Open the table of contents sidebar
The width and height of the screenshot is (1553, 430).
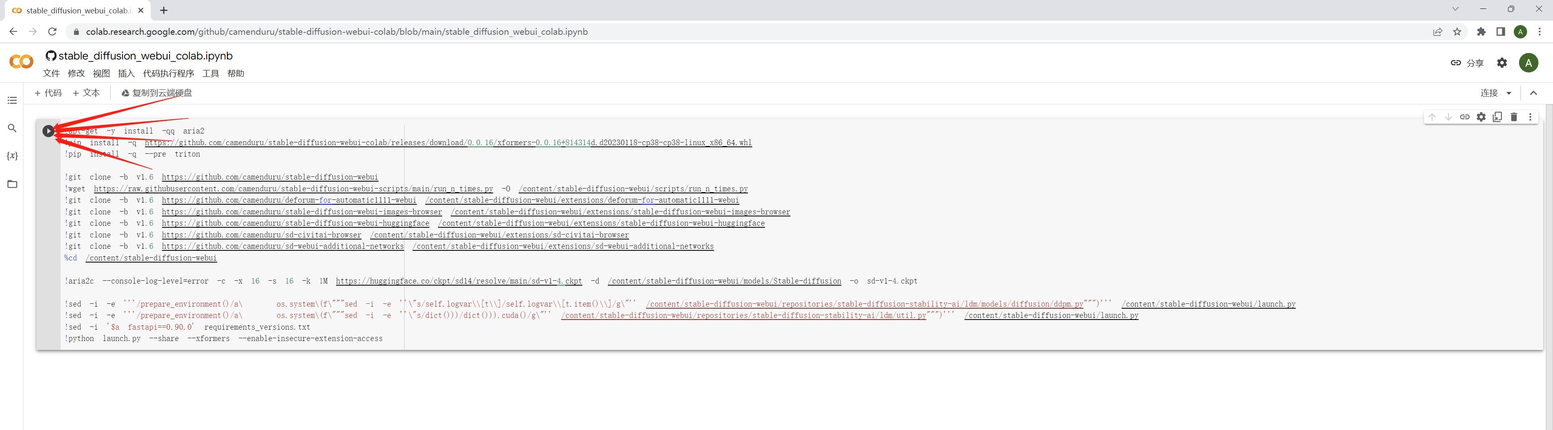[x=12, y=100]
